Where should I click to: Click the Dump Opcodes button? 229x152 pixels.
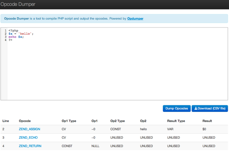pyautogui.click(x=177, y=108)
